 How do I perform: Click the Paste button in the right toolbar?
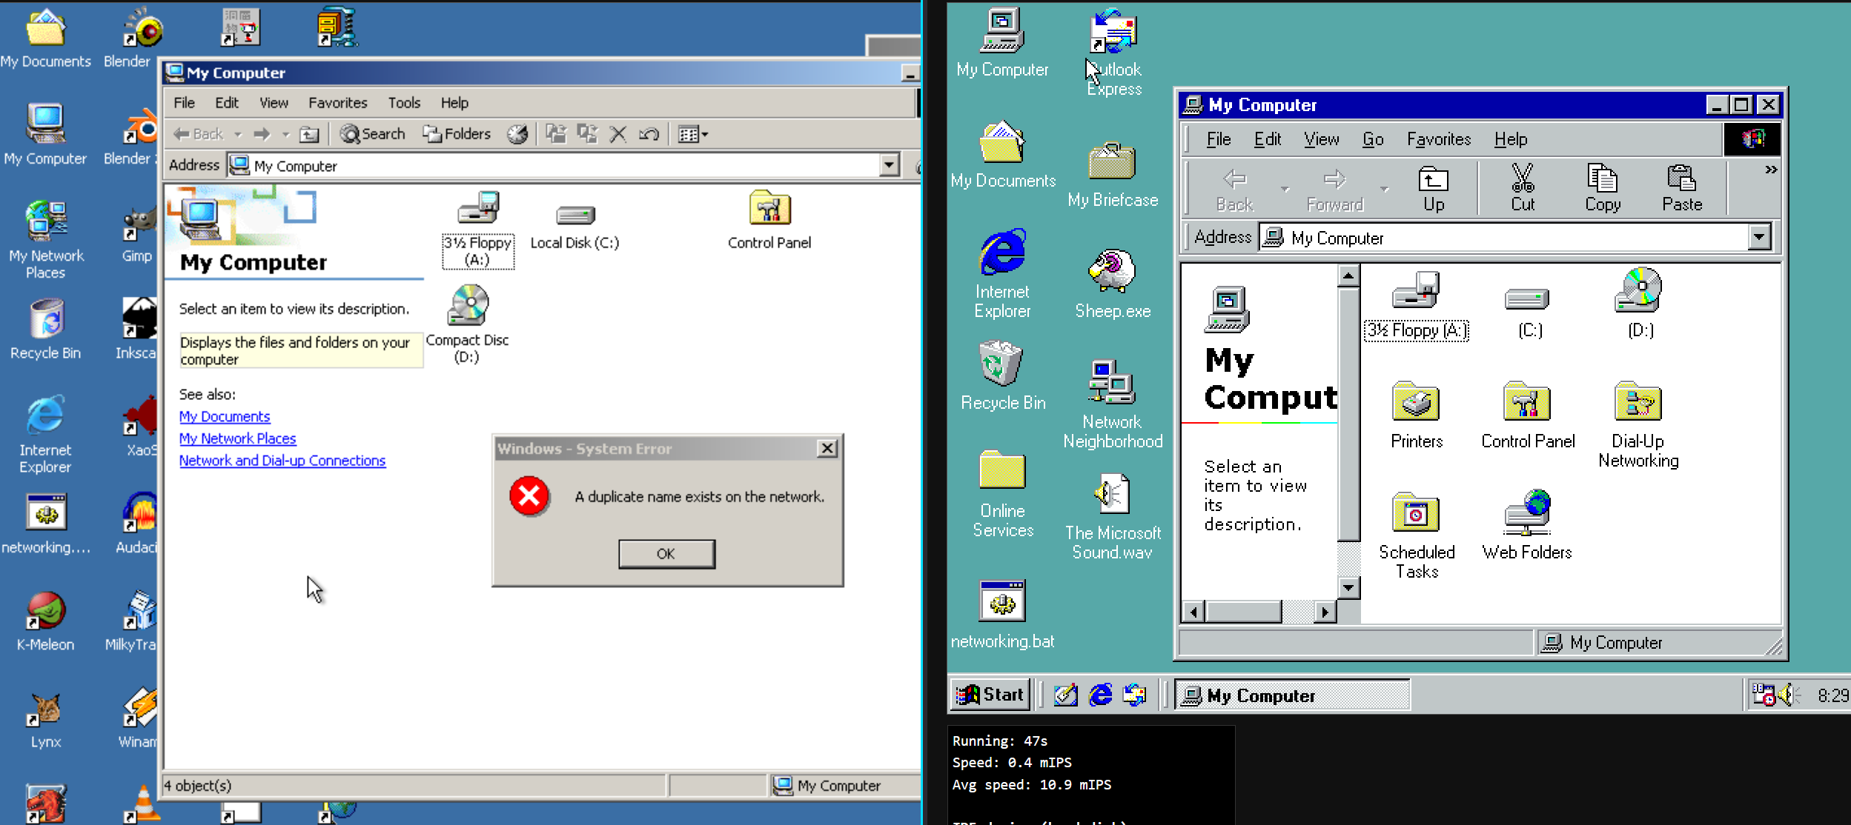[x=1682, y=188]
